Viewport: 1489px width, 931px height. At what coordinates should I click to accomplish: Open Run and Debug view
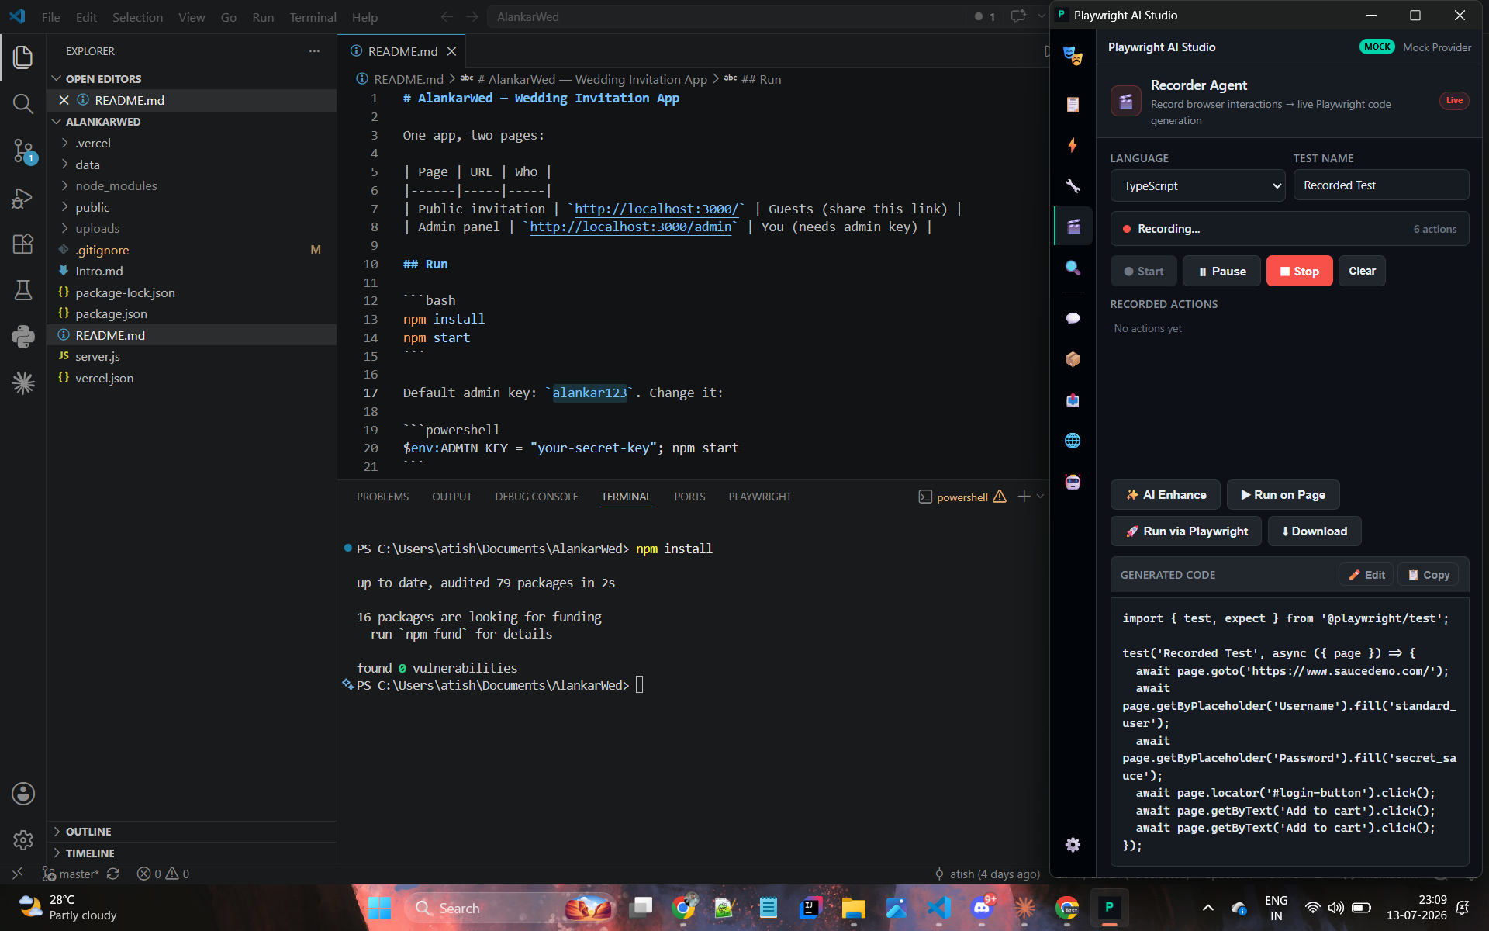23,198
